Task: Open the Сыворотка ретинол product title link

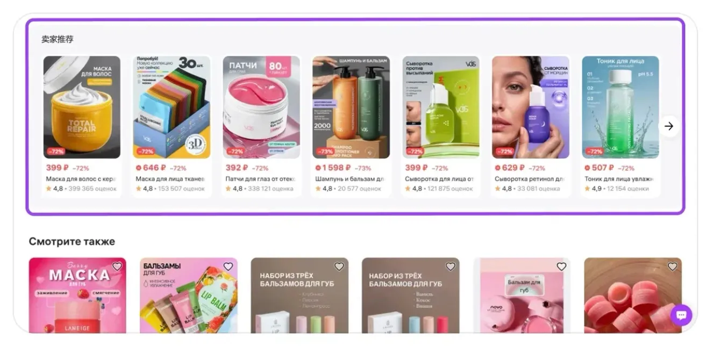Action: tap(529, 179)
